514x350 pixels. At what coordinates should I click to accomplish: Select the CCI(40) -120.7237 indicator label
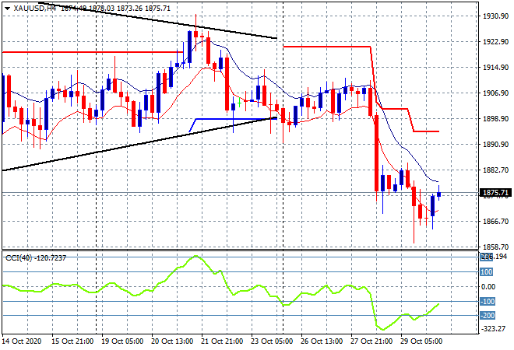pos(36,258)
